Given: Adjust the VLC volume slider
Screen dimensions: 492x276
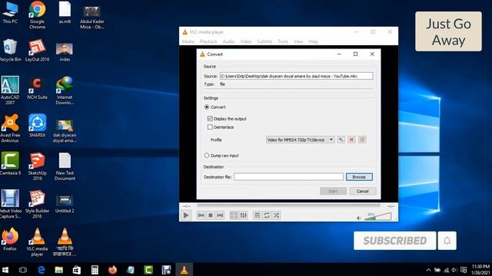Looking at the screenshot, I should pyautogui.click(x=377, y=216).
